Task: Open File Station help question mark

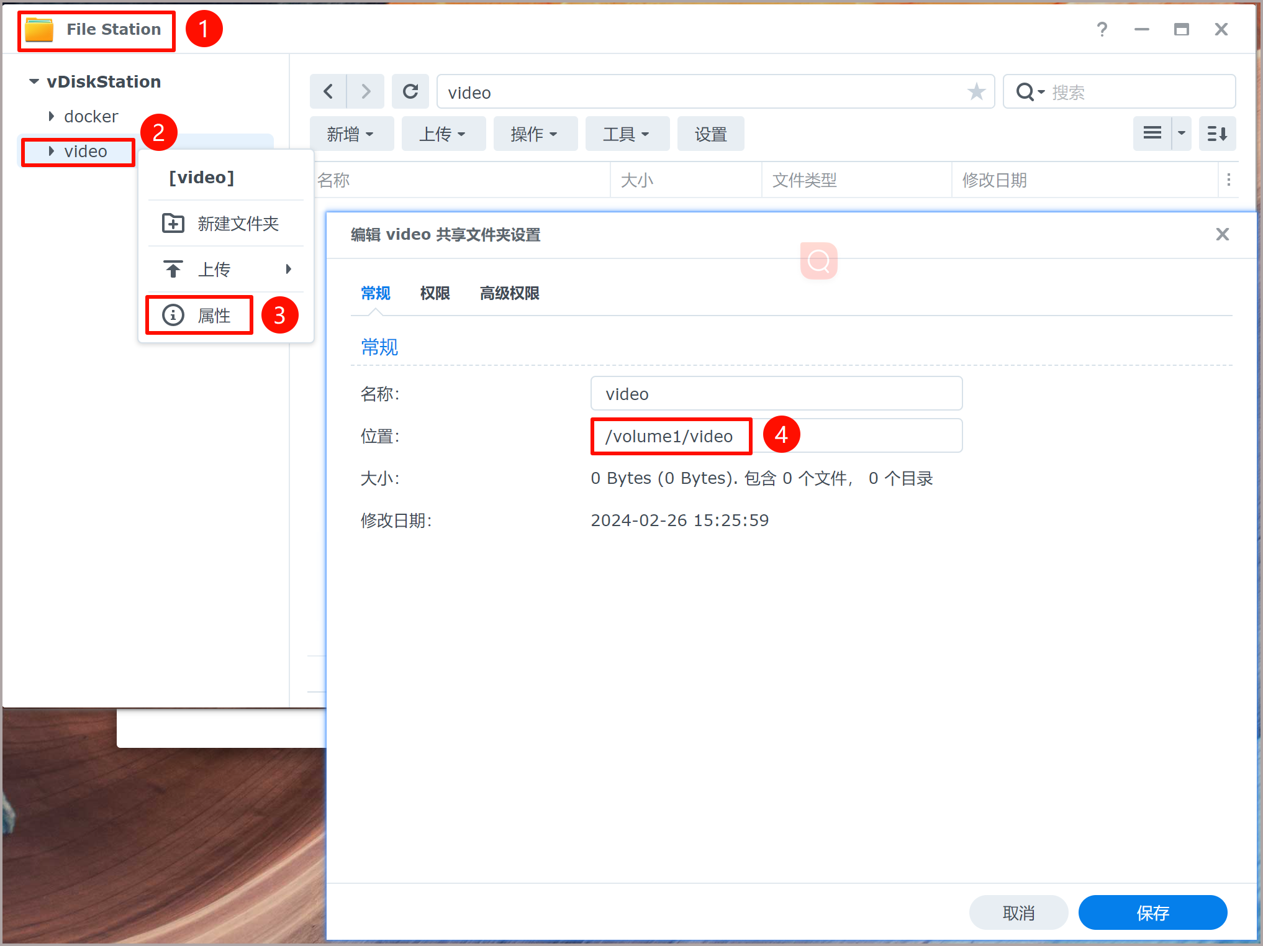Action: click(x=1102, y=29)
